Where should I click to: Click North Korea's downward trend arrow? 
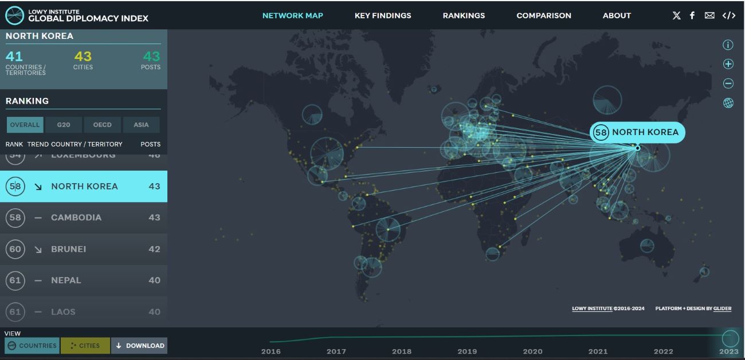click(38, 187)
